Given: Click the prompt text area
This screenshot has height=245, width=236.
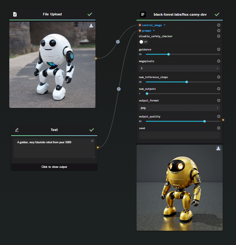Looking at the screenshot, I should 54,148.
